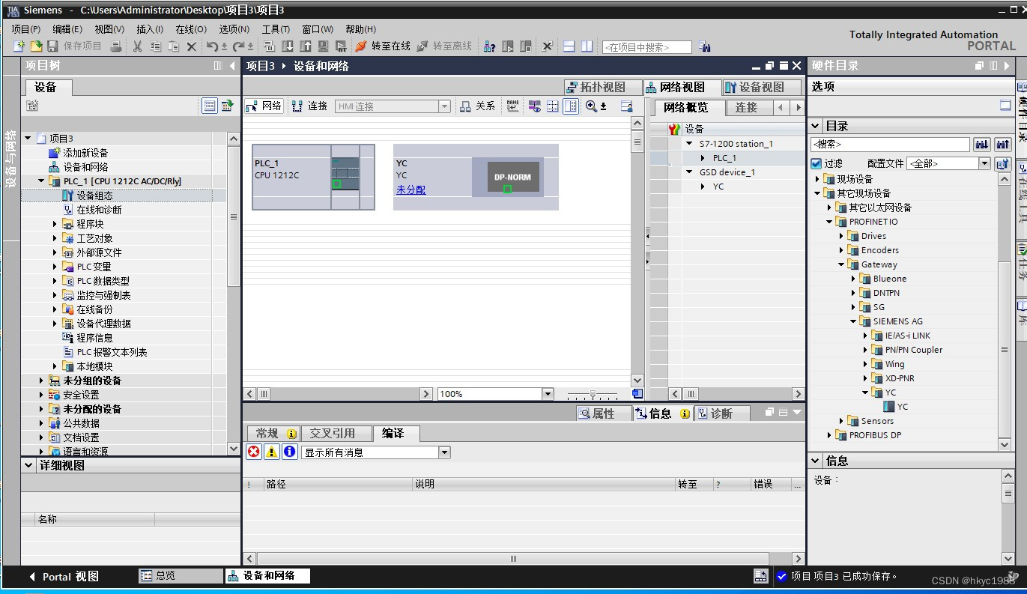Switch to 拓扑视图 topology view tab
This screenshot has height=594, width=1027.
603,88
